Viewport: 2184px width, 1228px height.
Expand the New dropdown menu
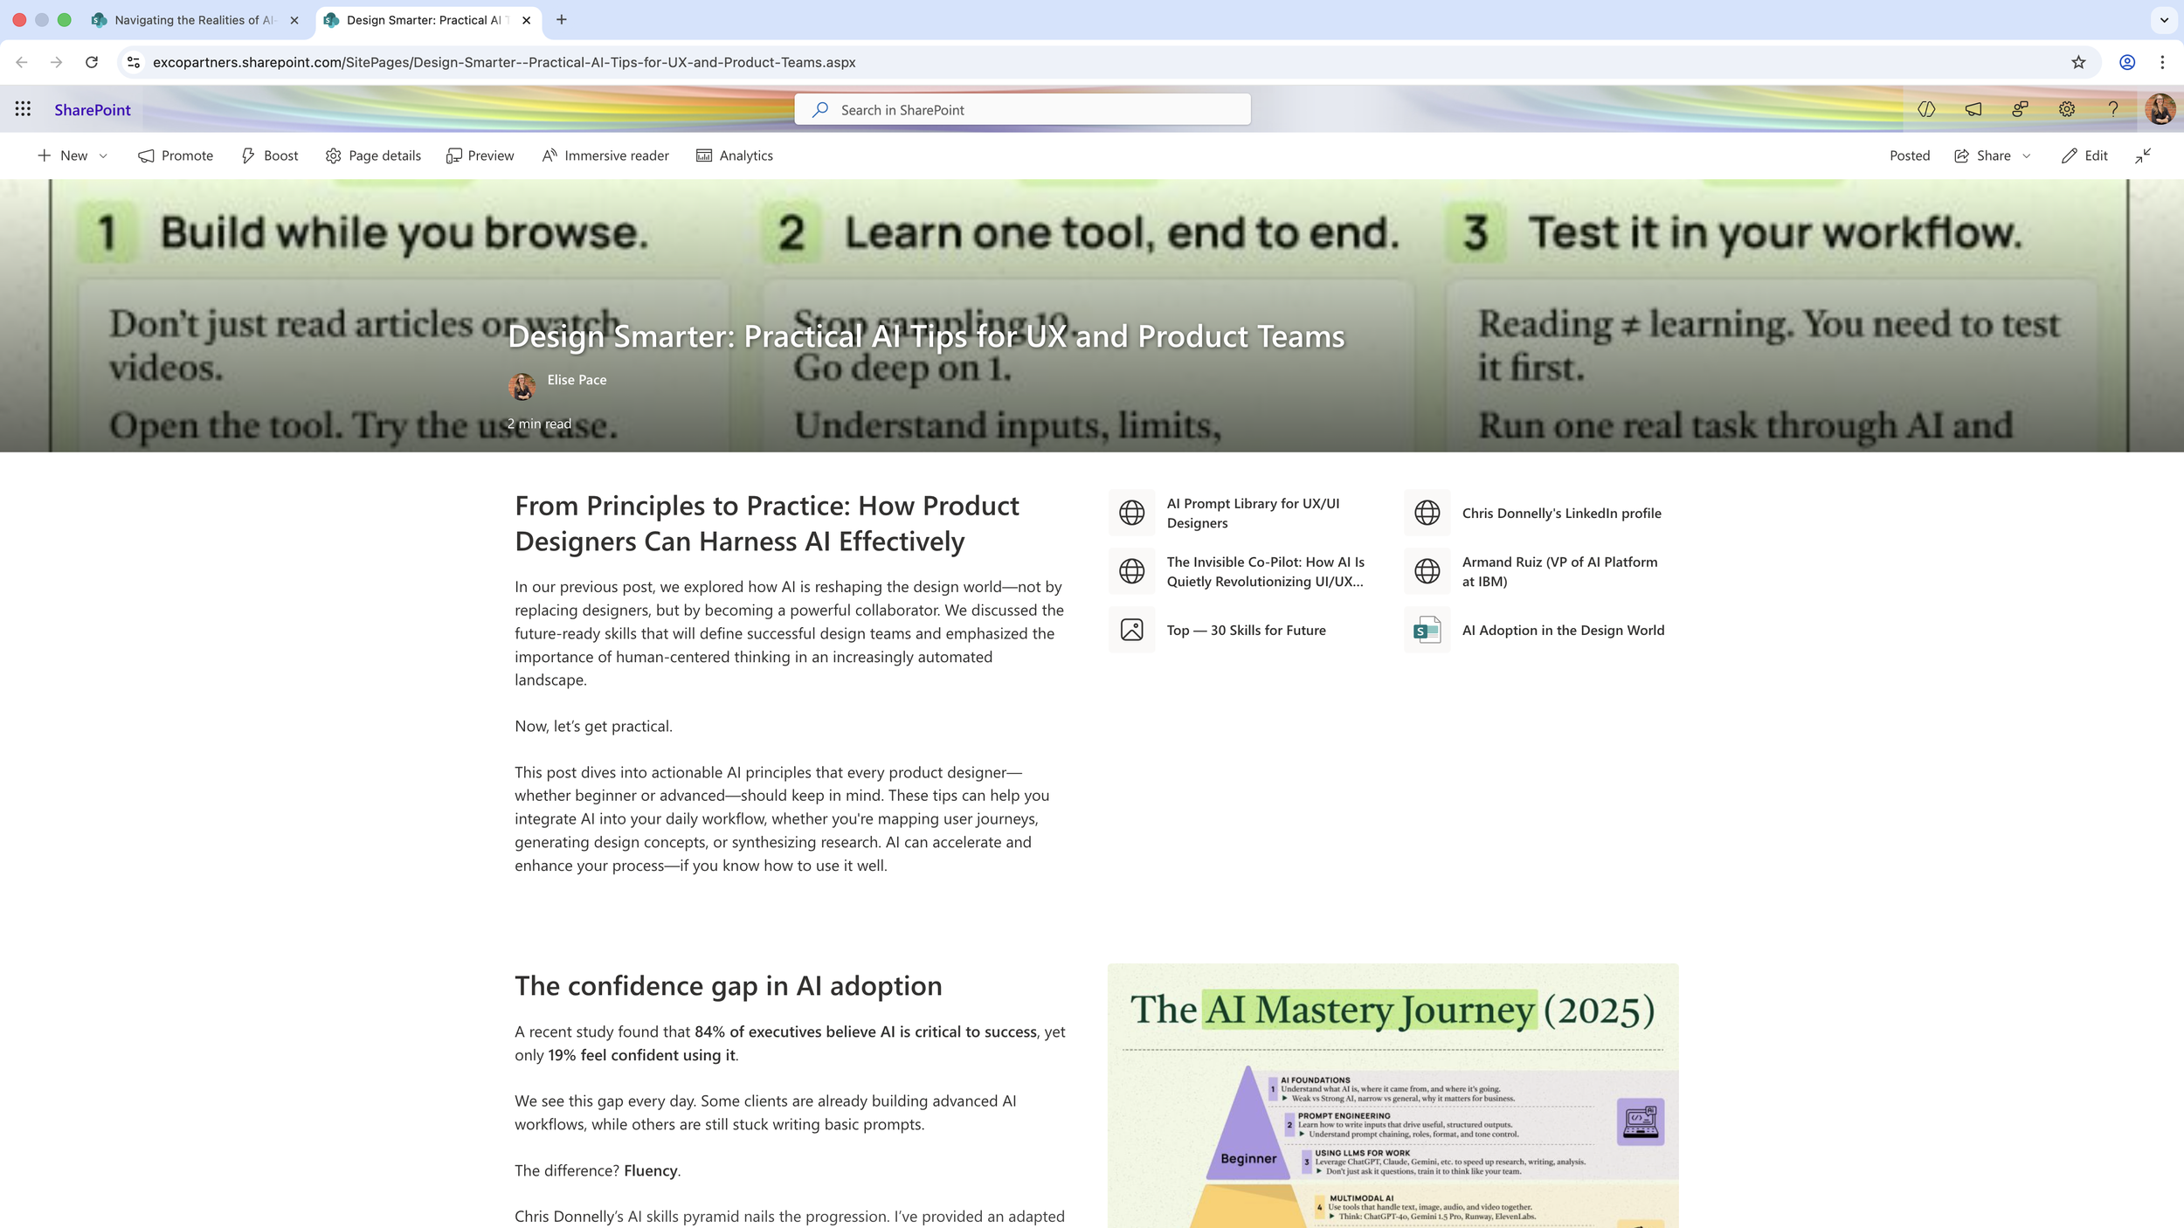tap(103, 155)
